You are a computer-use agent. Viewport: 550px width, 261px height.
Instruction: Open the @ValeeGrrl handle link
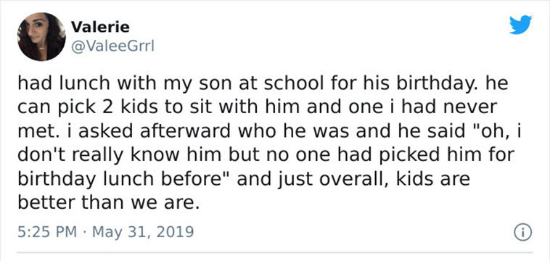[x=112, y=46]
